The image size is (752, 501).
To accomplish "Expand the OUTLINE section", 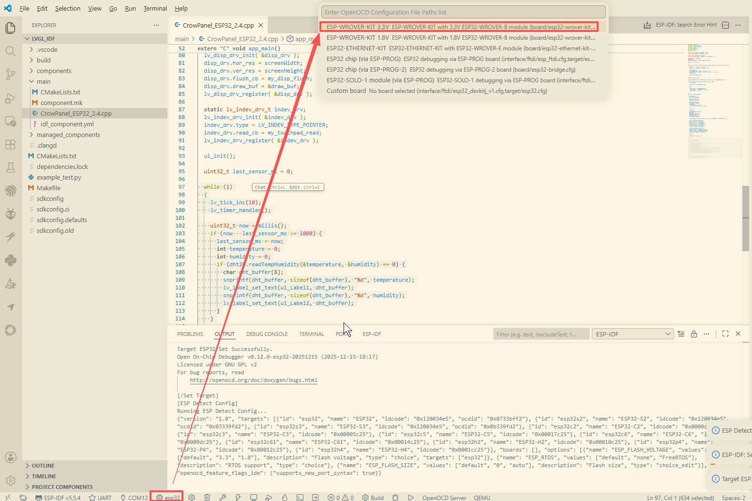I will click(x=43, y=466).
